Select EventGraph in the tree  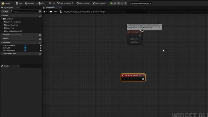tap(9, 19)
